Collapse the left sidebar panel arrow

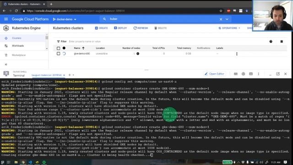pos(6,64)
